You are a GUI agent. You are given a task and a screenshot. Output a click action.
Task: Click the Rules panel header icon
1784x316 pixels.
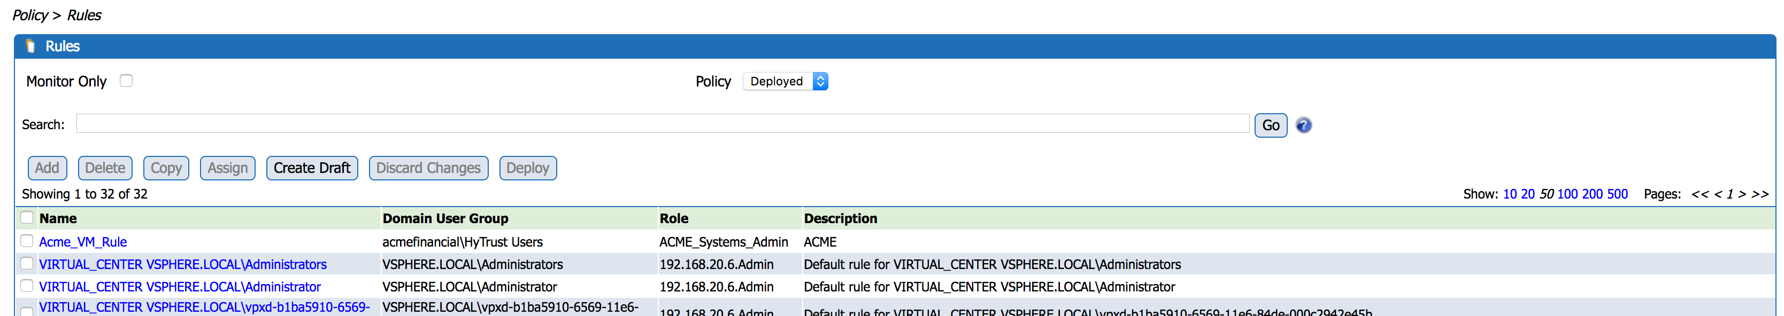point(30,46)
